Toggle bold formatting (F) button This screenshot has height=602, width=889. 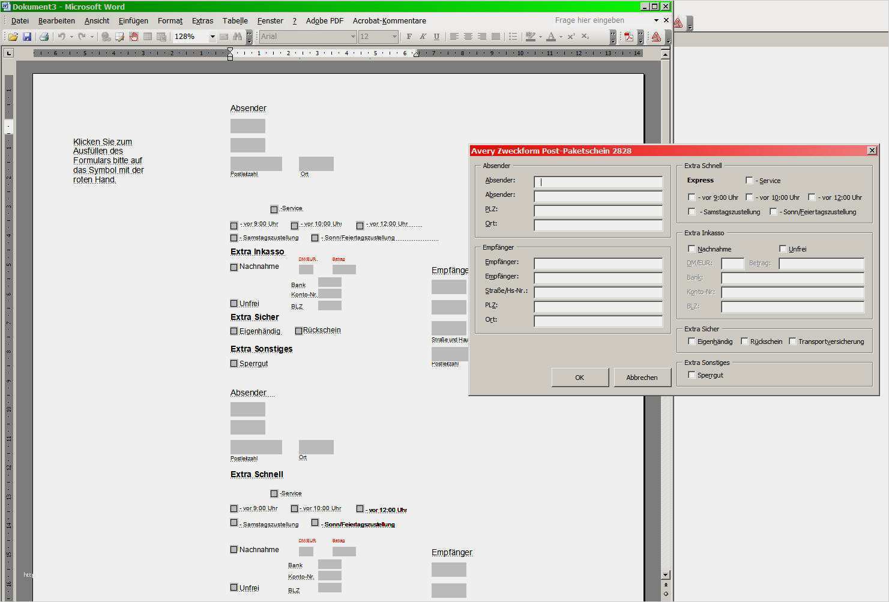[409, 37]
